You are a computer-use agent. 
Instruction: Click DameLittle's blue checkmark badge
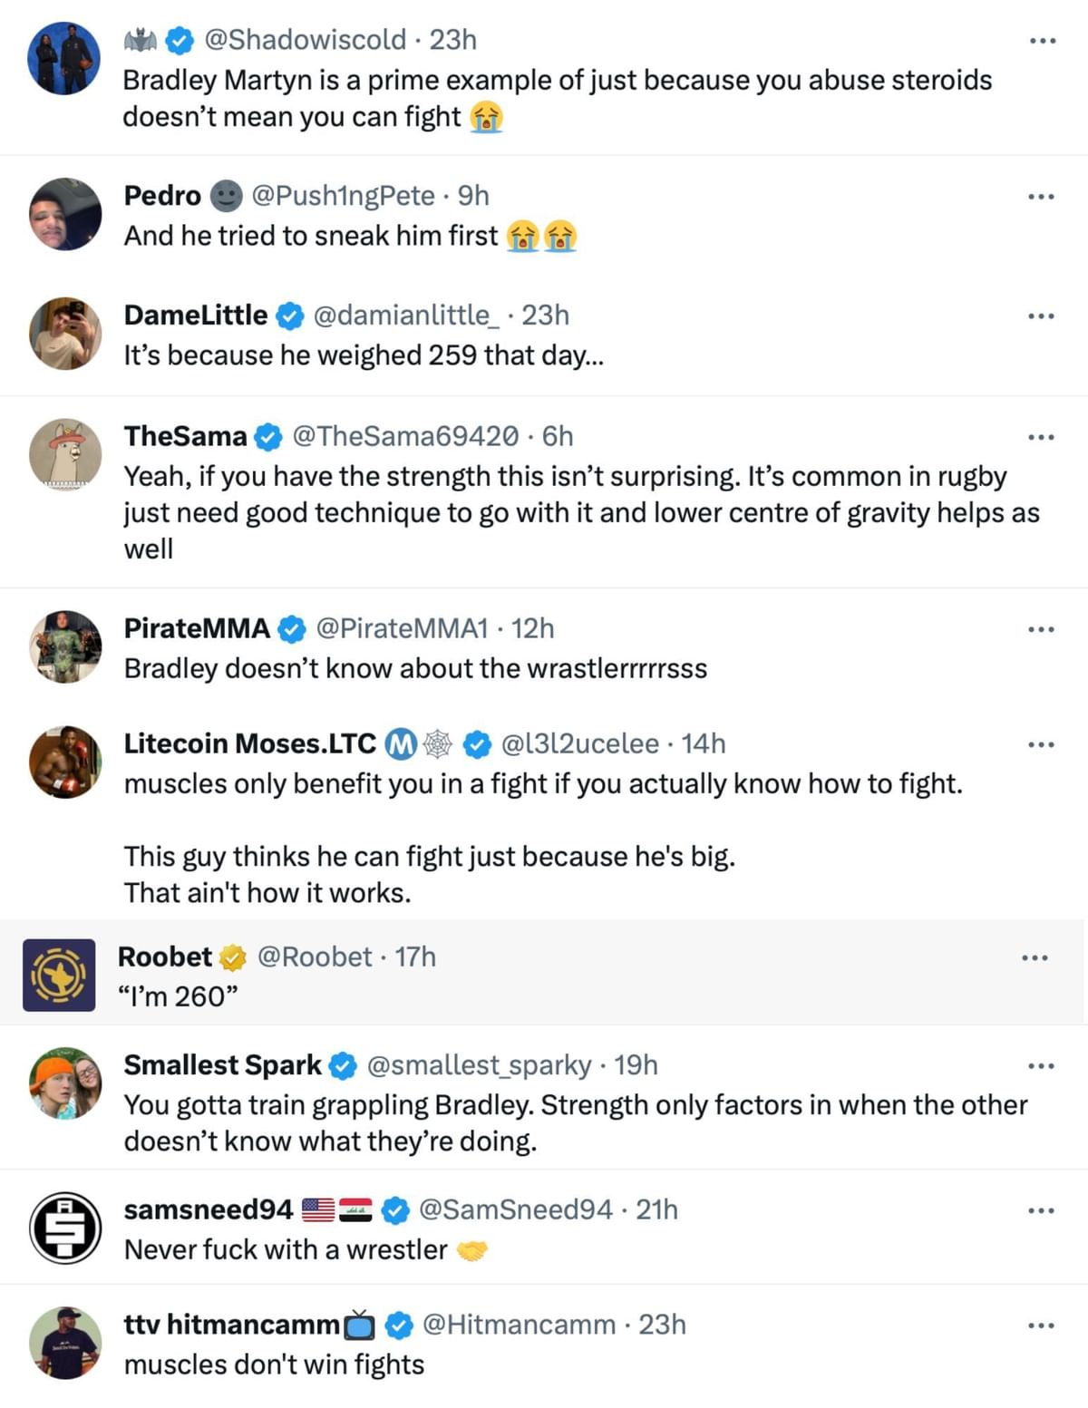click(291, 316)
